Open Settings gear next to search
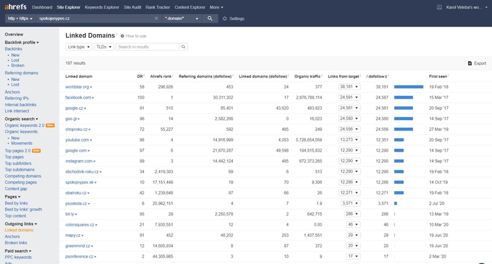Viewport: 492px width, 264px height. coord(225,19)
